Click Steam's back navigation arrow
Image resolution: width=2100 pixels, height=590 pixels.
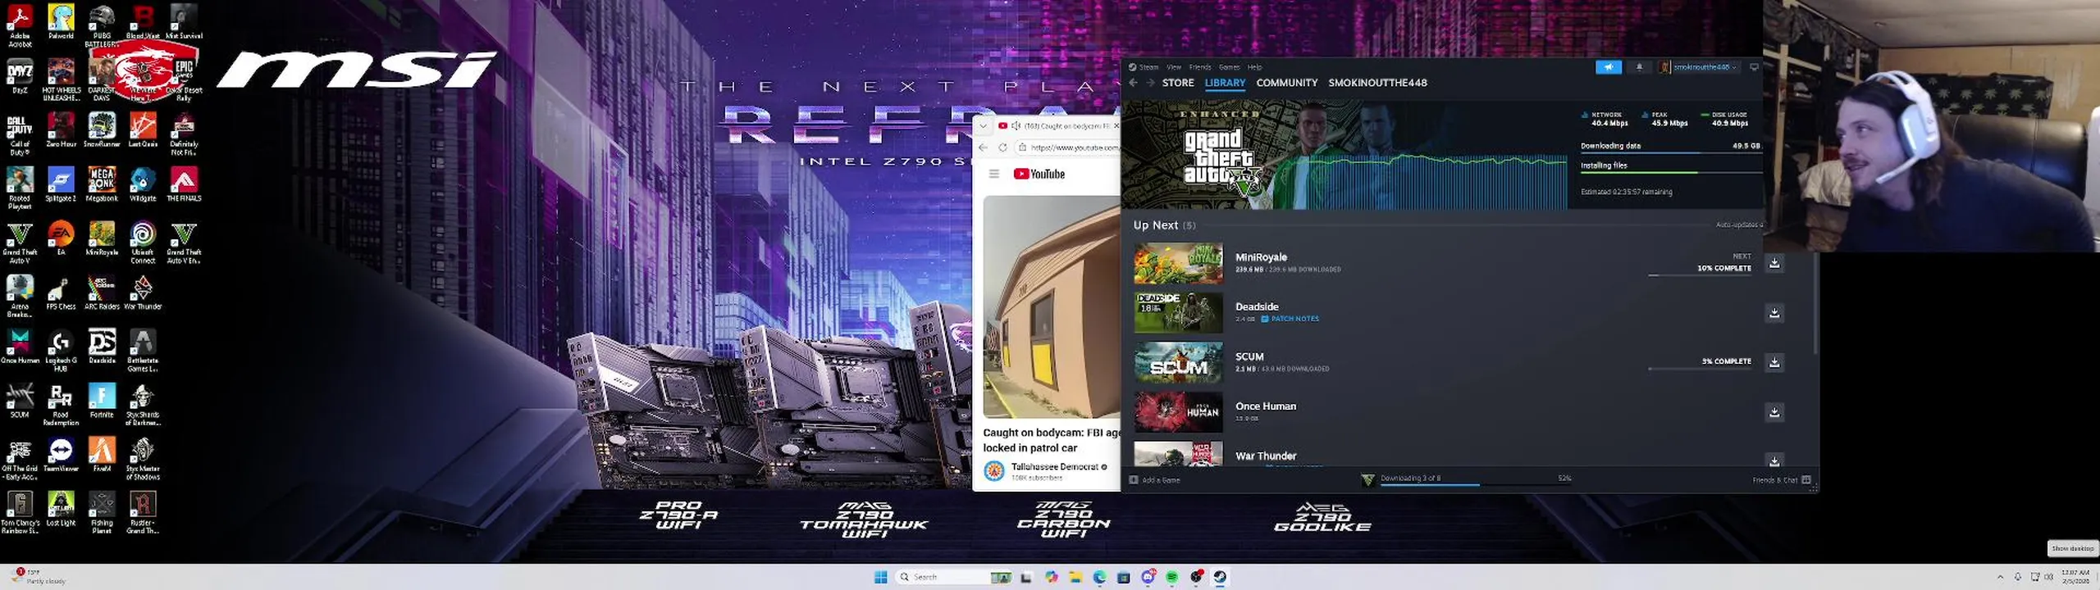1133,83
